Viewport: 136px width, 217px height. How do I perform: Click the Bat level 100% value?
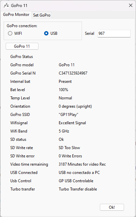(x=63, y=90)
